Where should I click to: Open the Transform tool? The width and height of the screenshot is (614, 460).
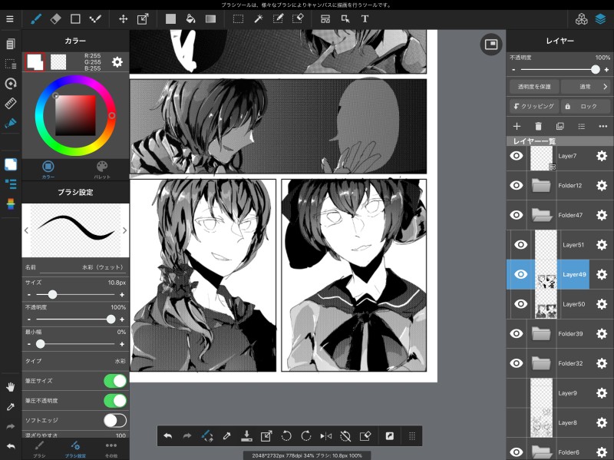click(x=143, y=18)
